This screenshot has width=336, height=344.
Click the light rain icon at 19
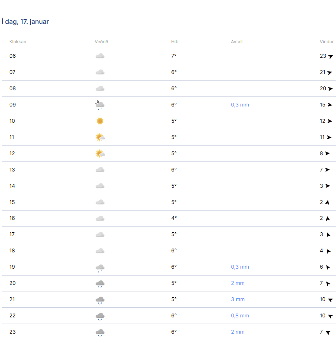point(100,268)
